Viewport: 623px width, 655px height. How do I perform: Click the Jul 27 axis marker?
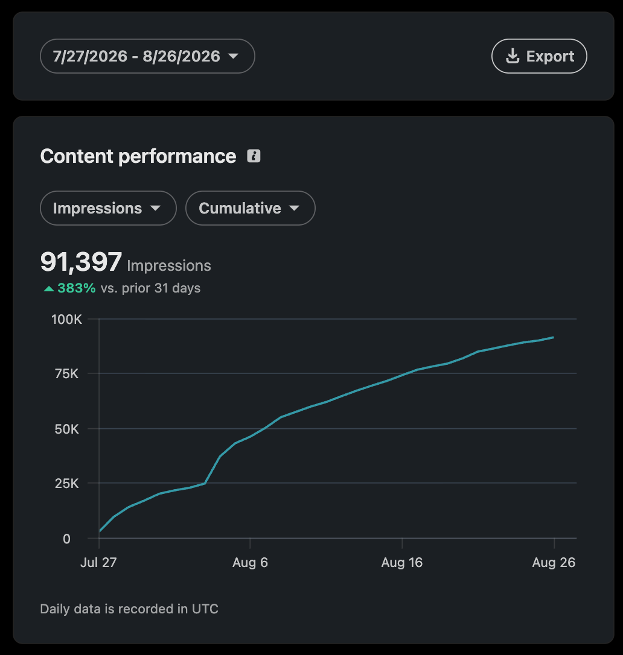click(x=98, y=562)
